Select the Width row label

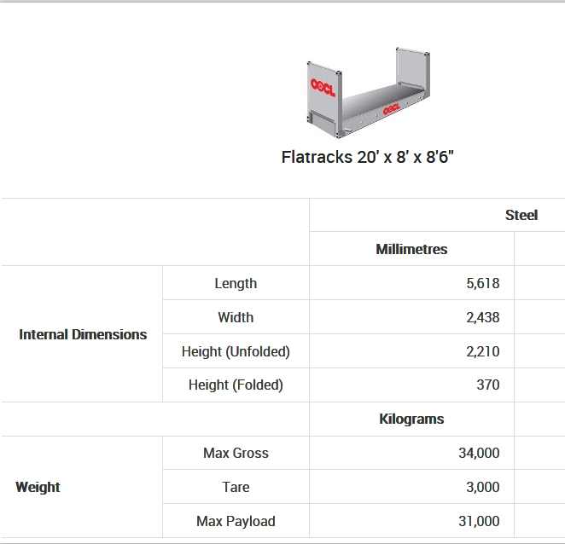[236, 317]
